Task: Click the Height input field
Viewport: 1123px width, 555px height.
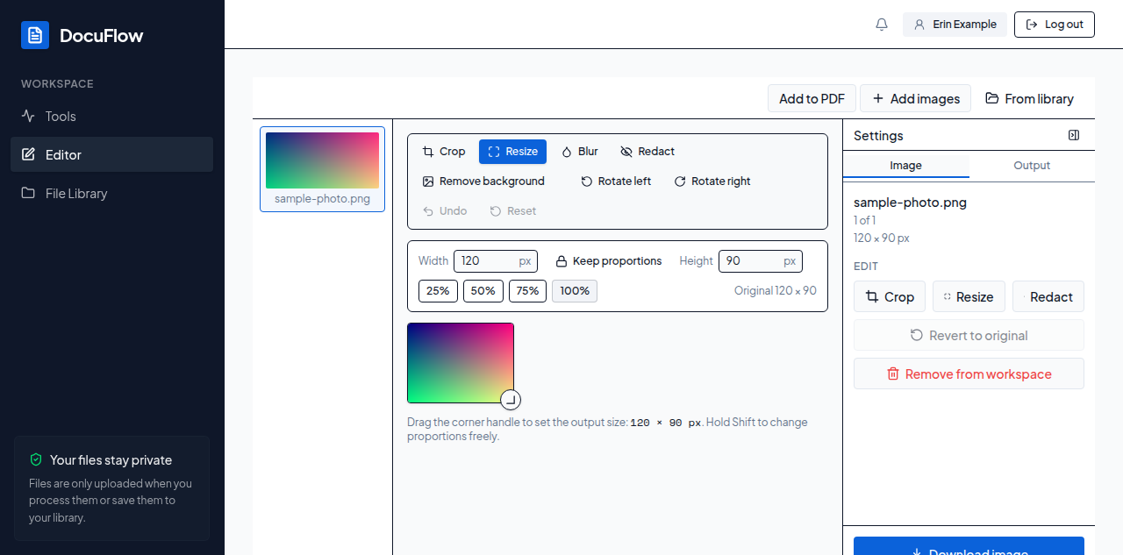Action: tap(761, 260)
